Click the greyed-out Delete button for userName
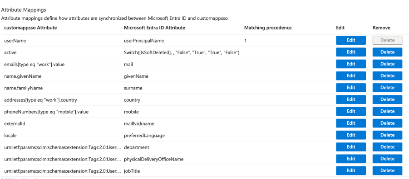This screenshot has width=409, height=179. [x=387, y=40]
